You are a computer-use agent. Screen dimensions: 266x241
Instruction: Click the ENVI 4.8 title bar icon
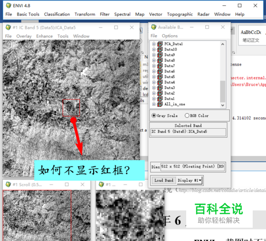coord(9,5)
